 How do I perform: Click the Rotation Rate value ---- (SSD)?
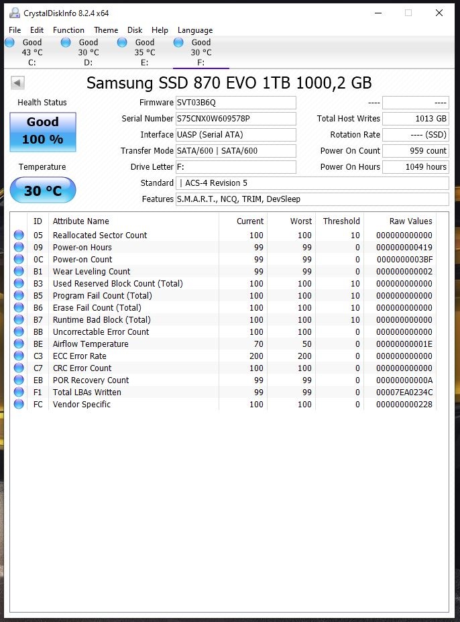pyautogui.click(x=416, y=134)
